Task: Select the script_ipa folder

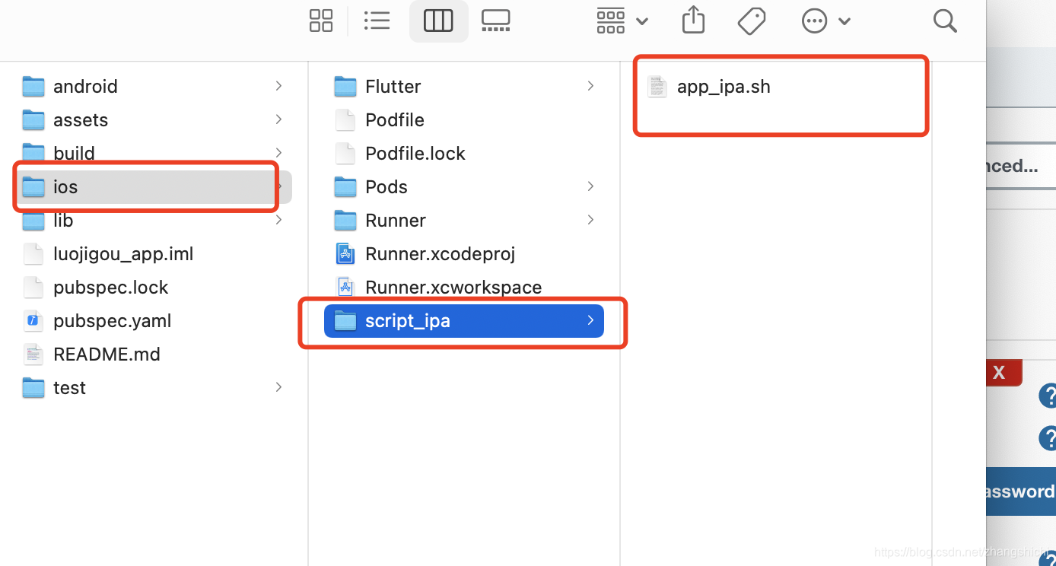Action: coord(409,320)
